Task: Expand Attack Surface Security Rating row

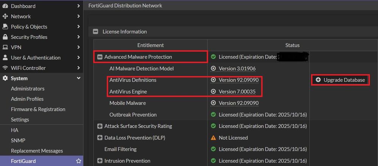Action: click(100, 126)
